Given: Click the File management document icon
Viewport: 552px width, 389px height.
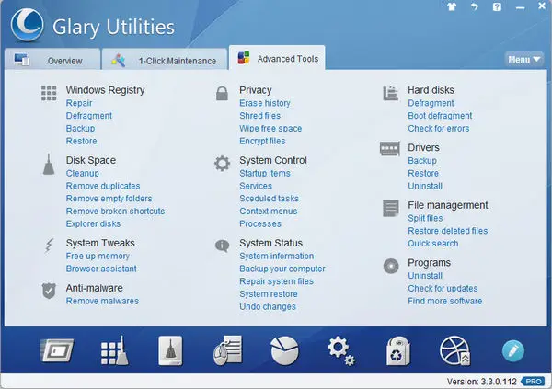Looking at the screenshot, I should click(391, 208).
